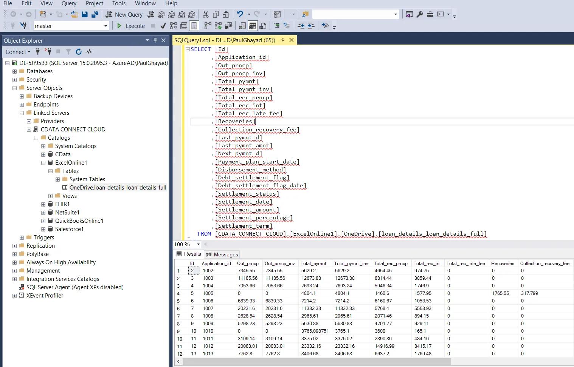Open the master database dropdown
Image resolution: width=574 pixels, height=367 pixels.
pos(105,26)
